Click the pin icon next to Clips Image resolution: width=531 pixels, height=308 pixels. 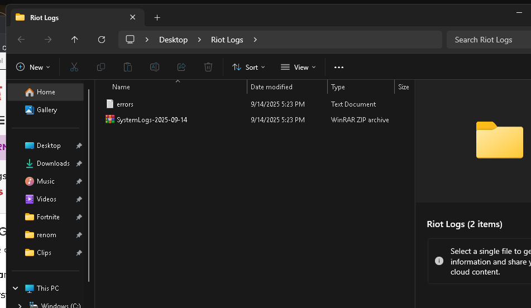point(79,253)
